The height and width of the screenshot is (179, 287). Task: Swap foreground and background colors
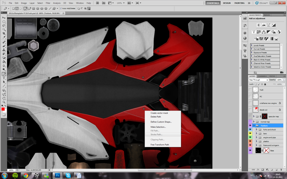[x=5, y=106]
